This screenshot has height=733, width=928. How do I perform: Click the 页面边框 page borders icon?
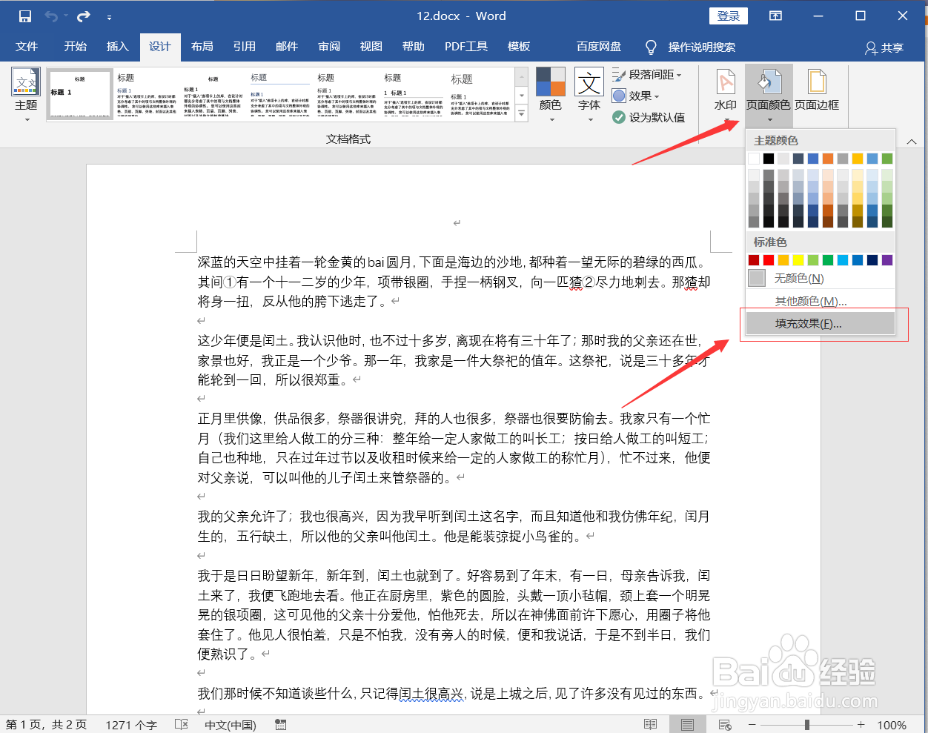pos(817,90)
